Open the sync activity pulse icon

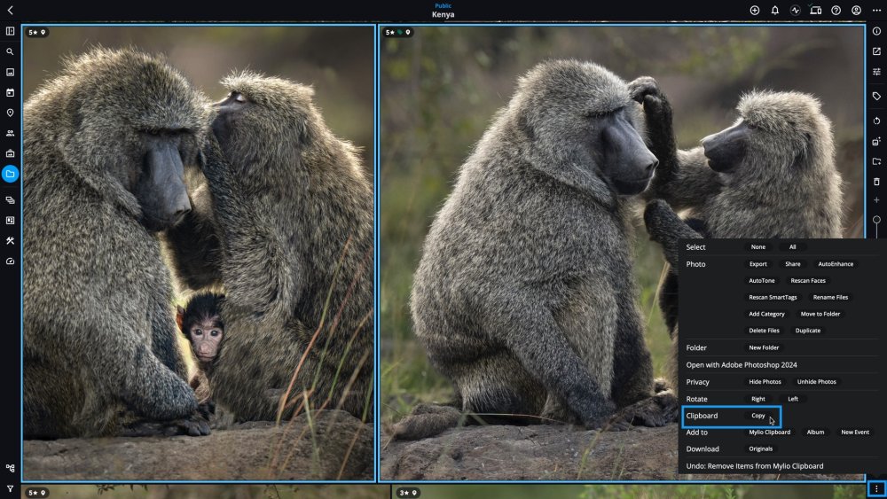coord(796,10)
